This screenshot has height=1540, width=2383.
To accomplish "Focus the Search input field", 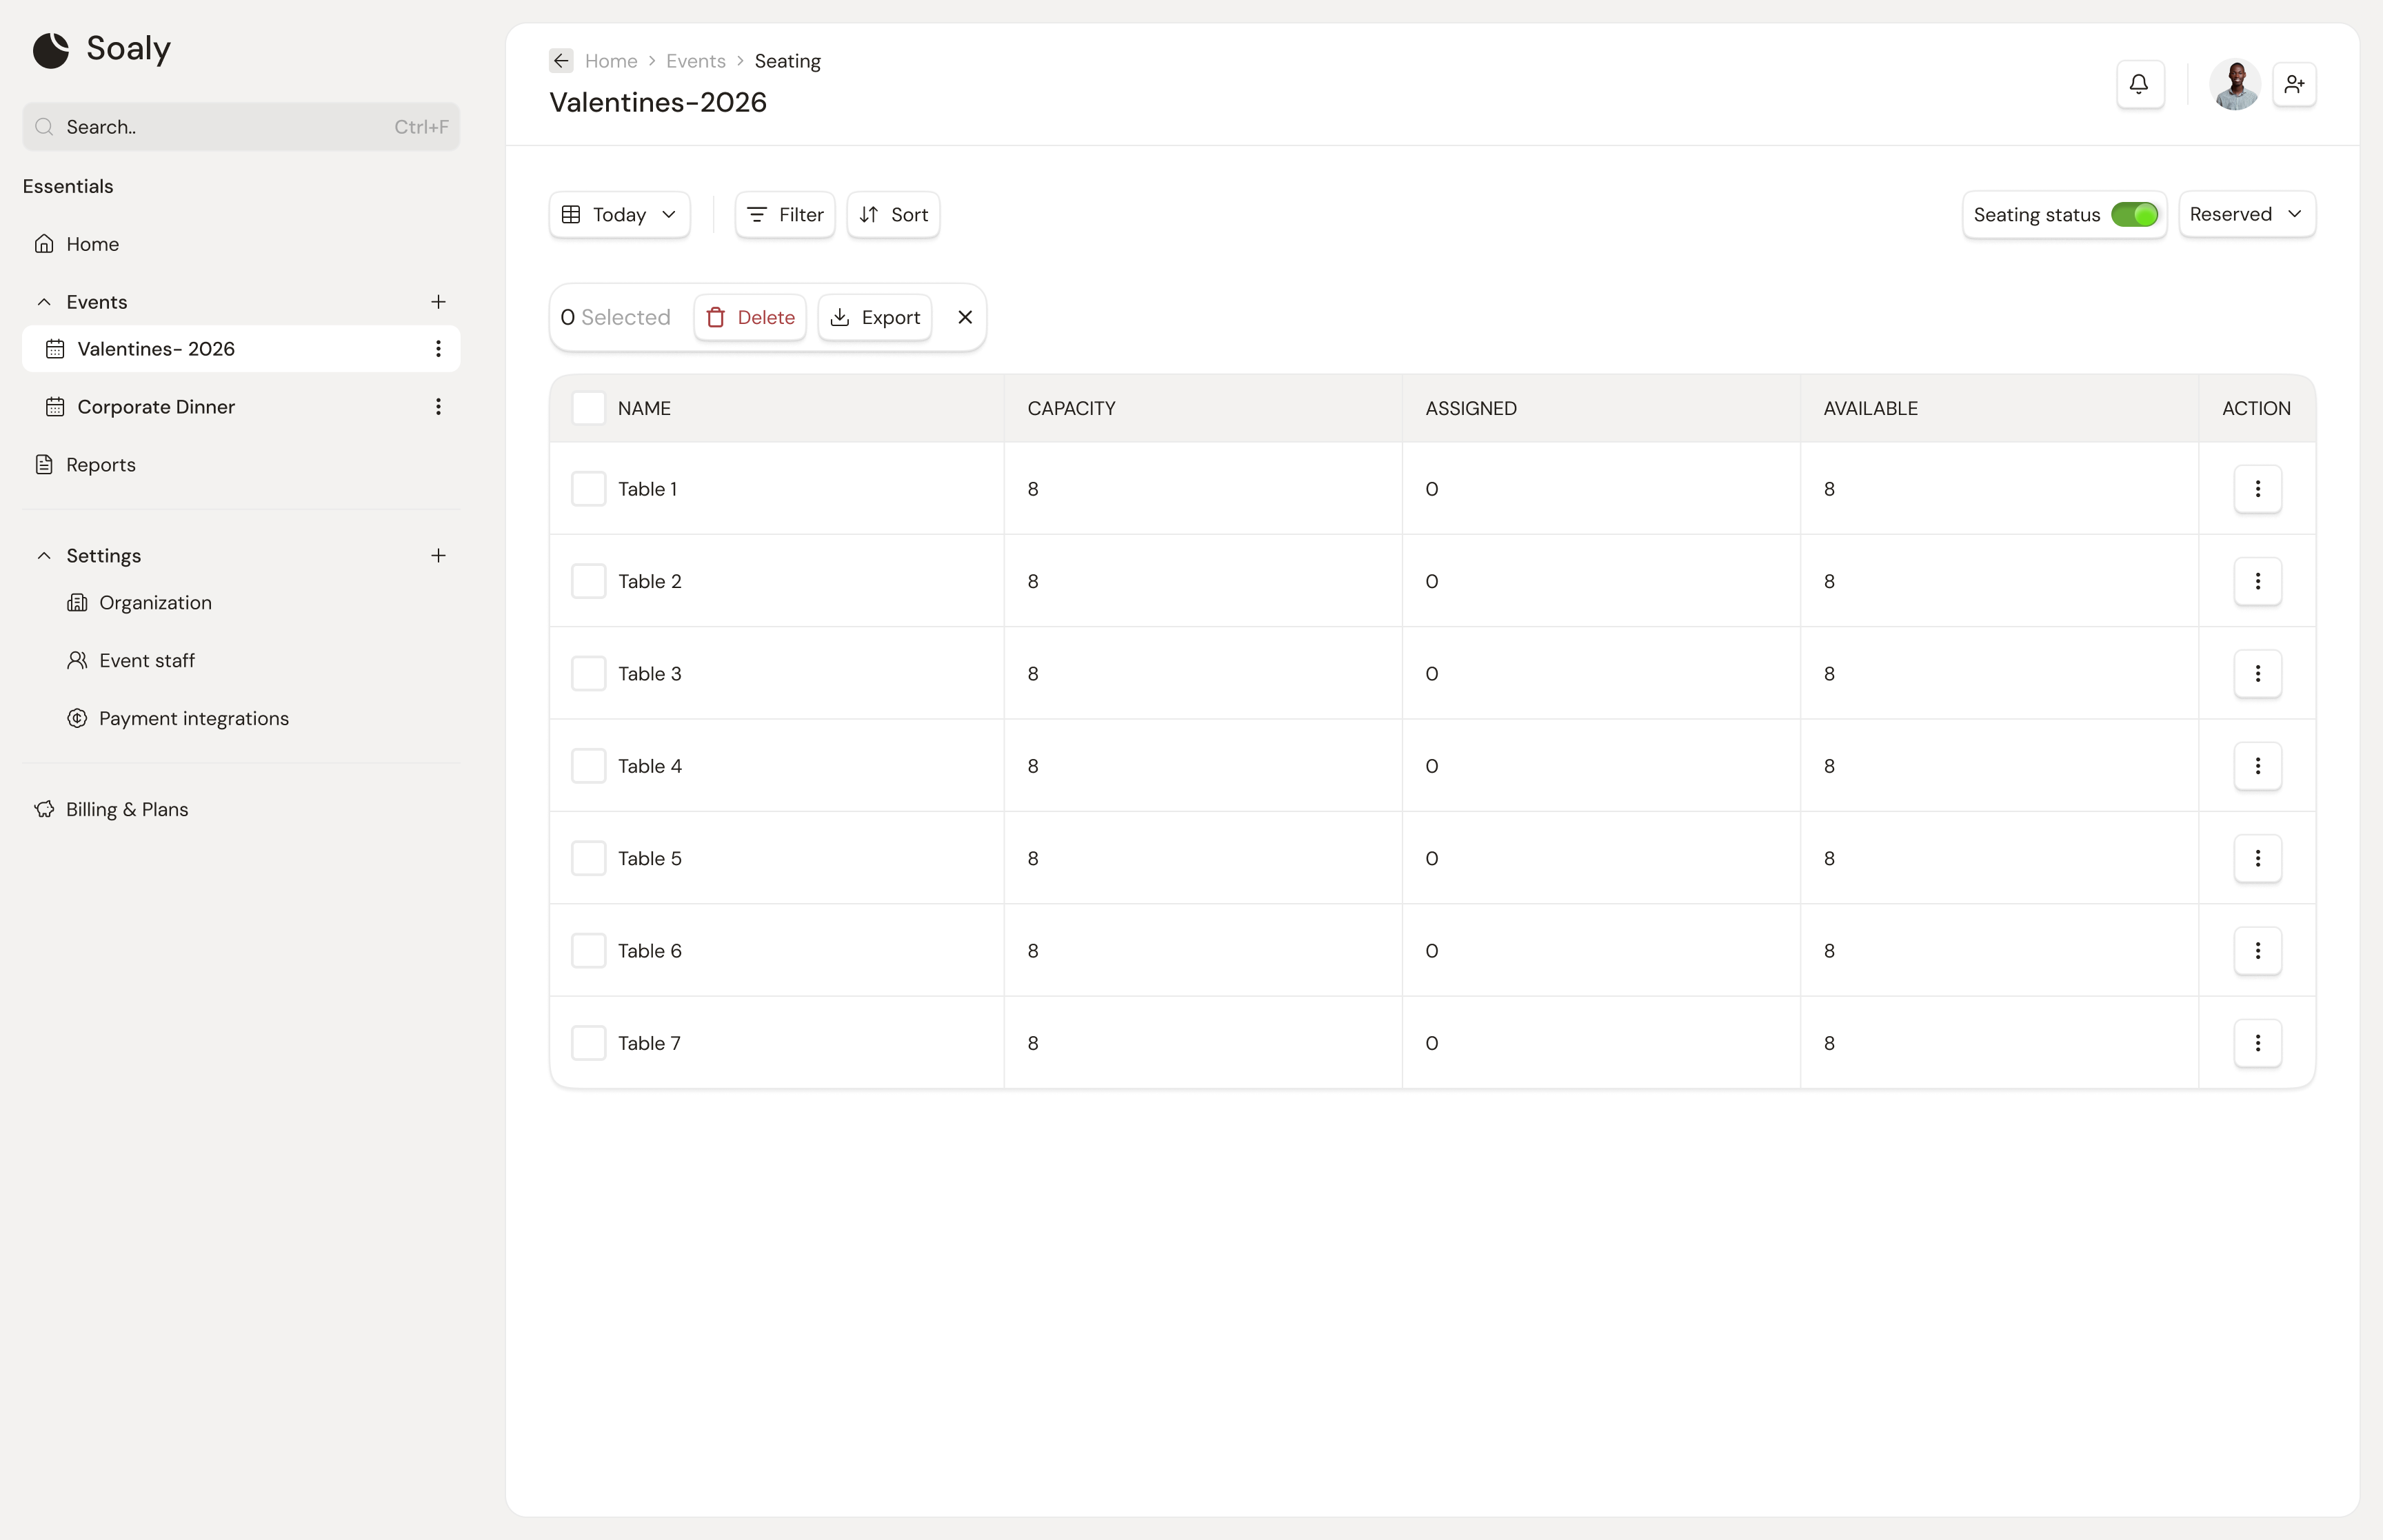I will (241, 127).
